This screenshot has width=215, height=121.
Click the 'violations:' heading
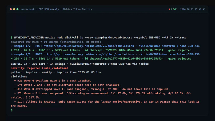(x=20, y=76)
